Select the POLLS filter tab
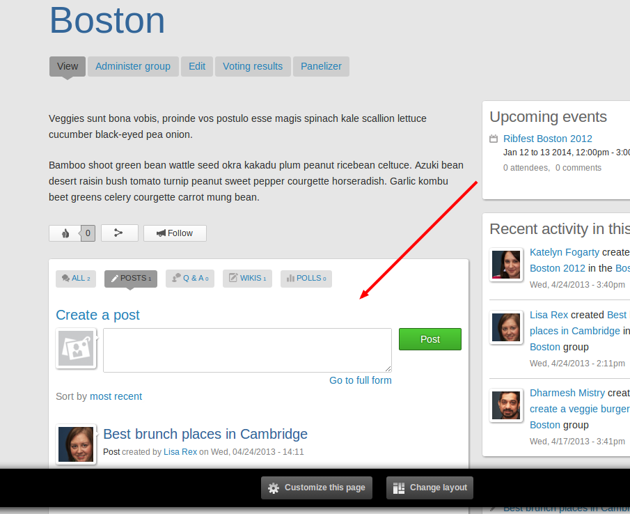630x514 pixels. point(306,279)
